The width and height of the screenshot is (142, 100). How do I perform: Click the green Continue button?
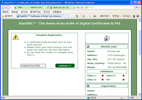(x=65, y=66)
